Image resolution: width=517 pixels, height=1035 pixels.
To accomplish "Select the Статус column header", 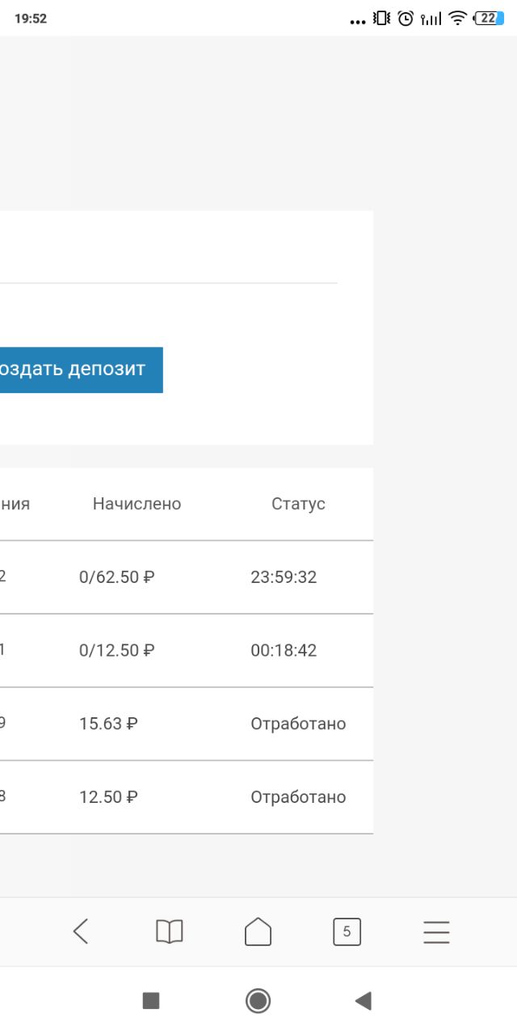I will click(298, 504).
